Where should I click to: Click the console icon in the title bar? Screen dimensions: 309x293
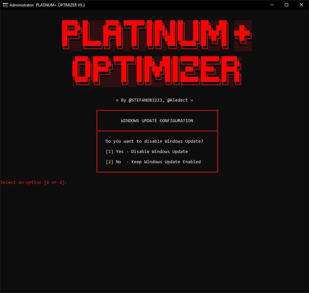tap(5, 5)
